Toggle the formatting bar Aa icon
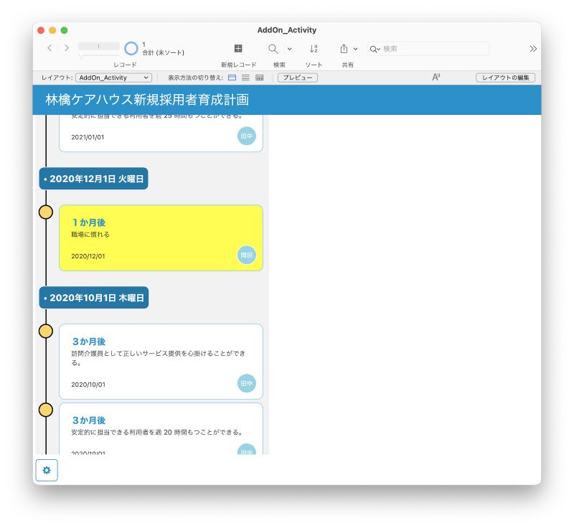Screen dimensions: 574x528 (x=436, y=77)
